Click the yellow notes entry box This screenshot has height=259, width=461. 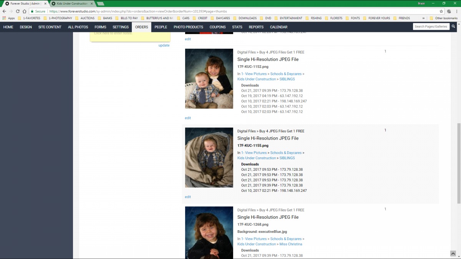coord(130,36)
